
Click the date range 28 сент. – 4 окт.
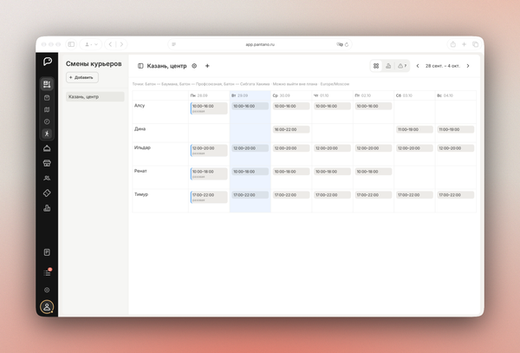(443, 66)
